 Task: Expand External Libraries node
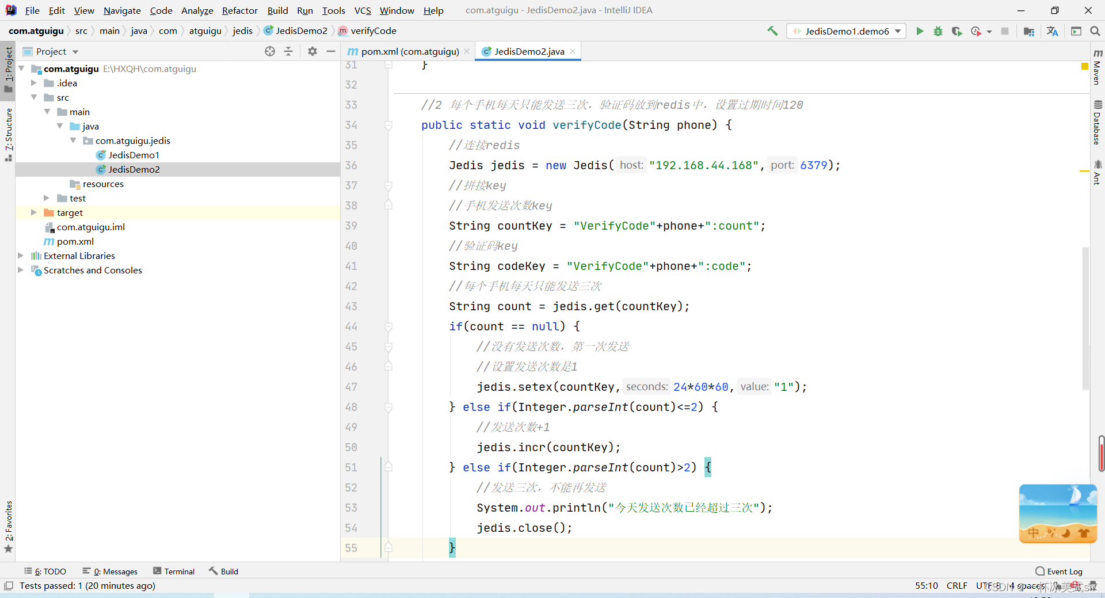coord(21,256)
